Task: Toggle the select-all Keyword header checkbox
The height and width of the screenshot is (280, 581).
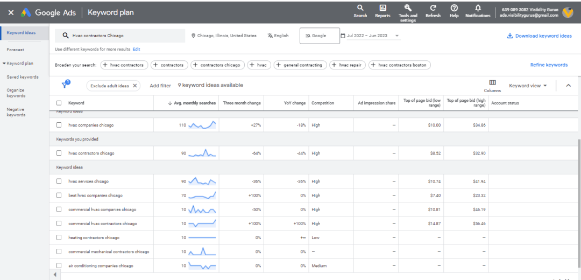Action: [x=59, y=103]
